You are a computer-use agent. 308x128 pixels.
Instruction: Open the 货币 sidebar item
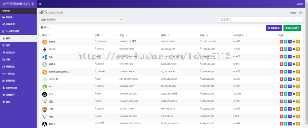point(18,45)
